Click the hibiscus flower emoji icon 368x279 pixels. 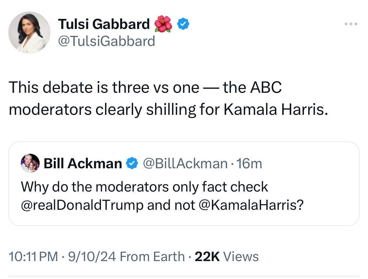point(163,24)
